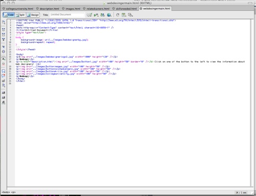
Task: Close the relatedcareers.html tab
Action: coord(84,8)
